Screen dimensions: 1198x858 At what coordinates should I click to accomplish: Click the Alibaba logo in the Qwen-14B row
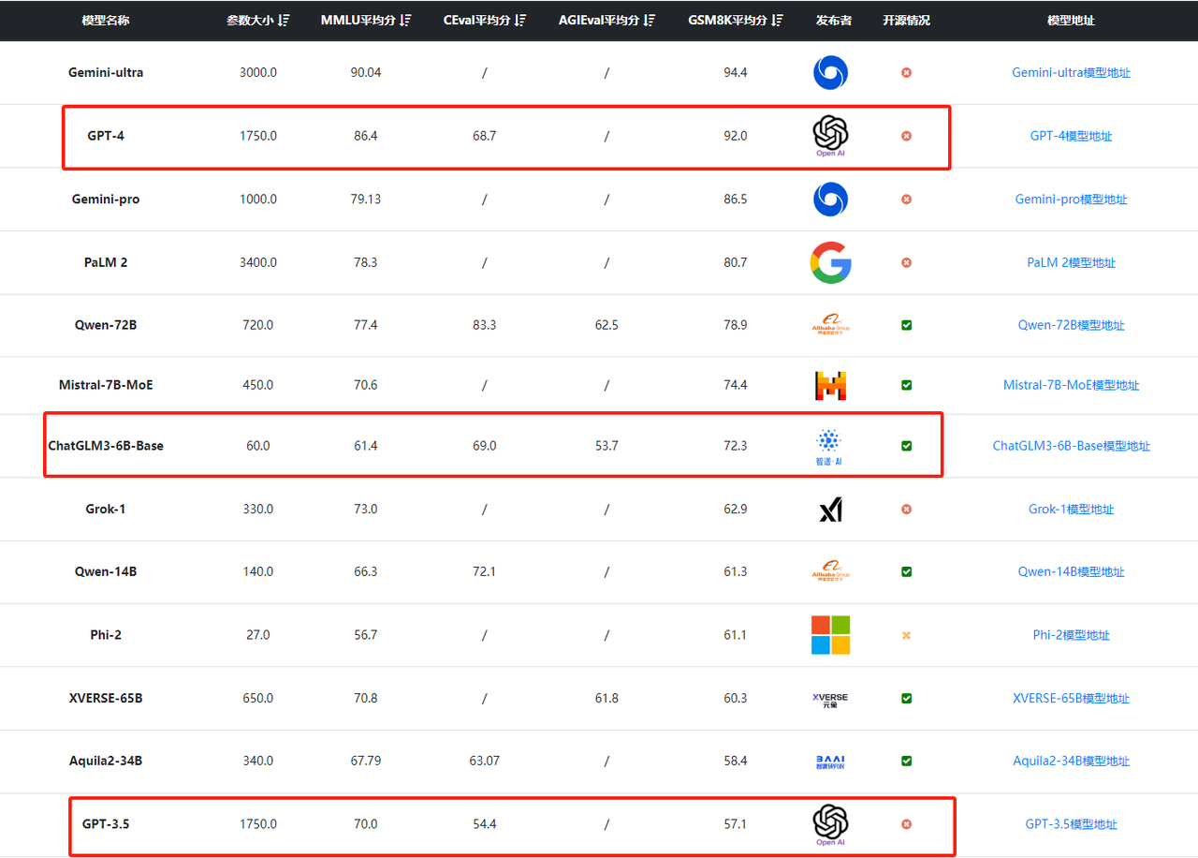click(x=830, y=571)
